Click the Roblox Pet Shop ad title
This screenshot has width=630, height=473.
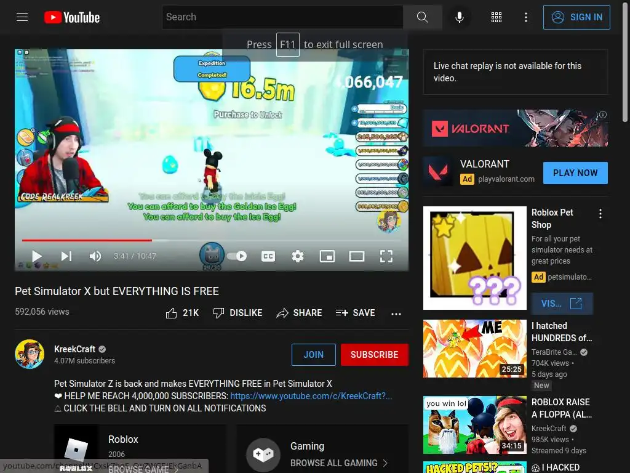click(x=552, y=219)
